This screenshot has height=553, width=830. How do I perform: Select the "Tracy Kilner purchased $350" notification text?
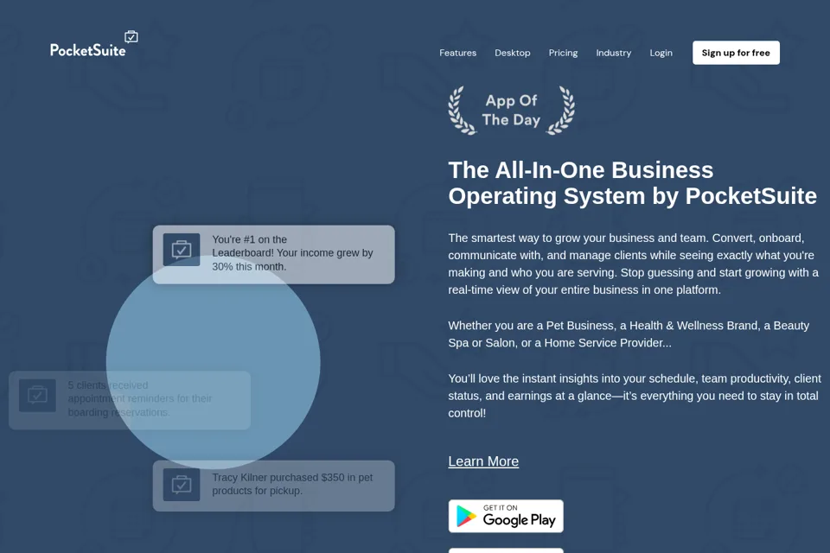(292, 484)
